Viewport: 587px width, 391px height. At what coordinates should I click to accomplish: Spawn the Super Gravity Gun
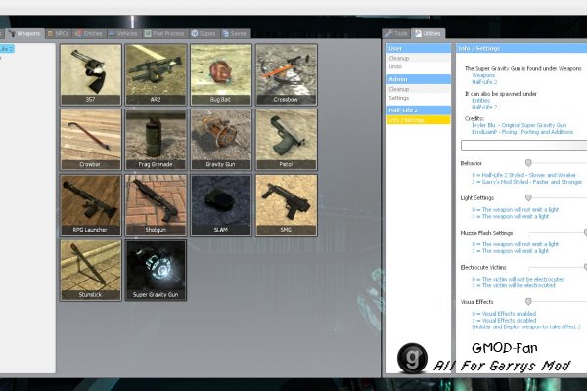156,270
